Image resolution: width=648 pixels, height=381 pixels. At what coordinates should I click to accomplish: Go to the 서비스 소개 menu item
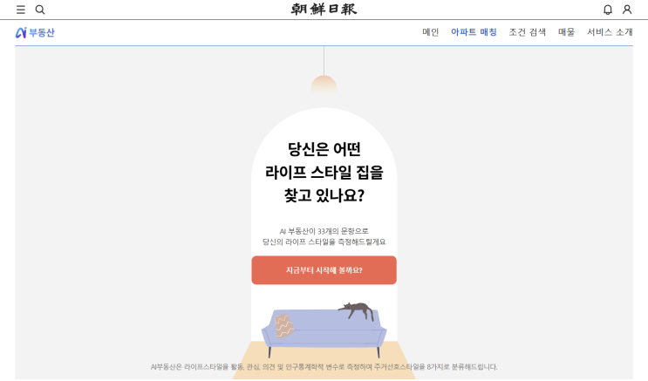pos(610,32)
